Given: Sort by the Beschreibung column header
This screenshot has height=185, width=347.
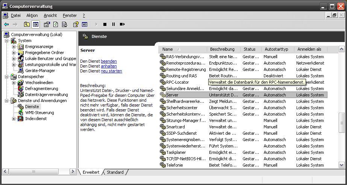Looking at the screenshot, I should (x=224, y=49).
